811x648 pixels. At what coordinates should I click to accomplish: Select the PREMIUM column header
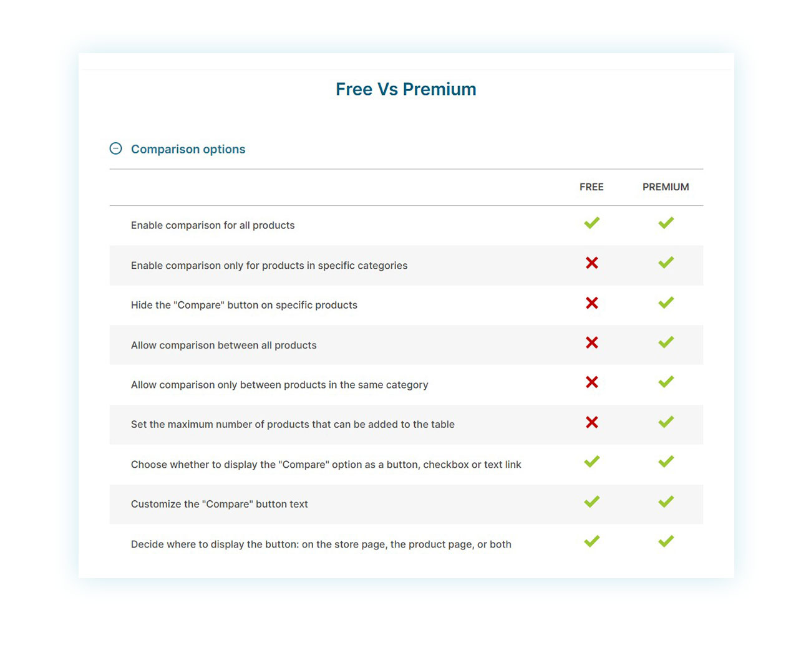point(665,186)
